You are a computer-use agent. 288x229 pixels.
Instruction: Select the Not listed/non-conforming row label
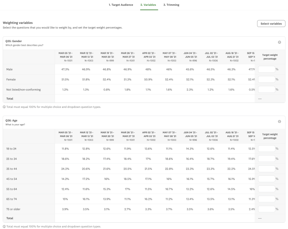23,90
